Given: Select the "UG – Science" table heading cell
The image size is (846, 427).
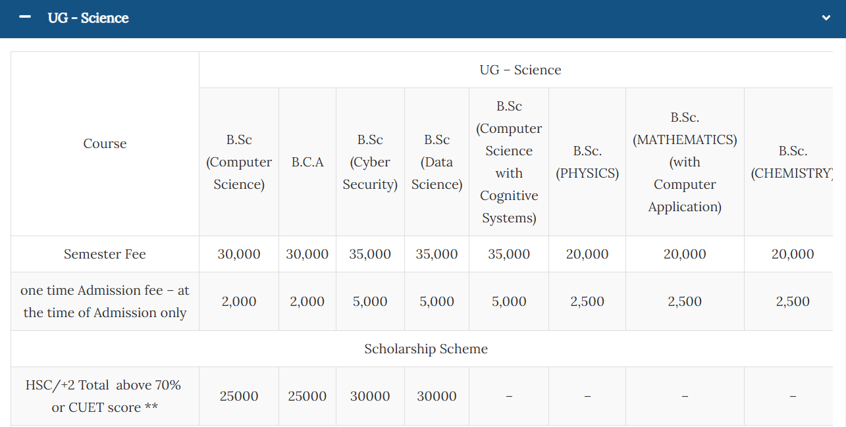Looking at the screenshot, I should tap(520, 70).
